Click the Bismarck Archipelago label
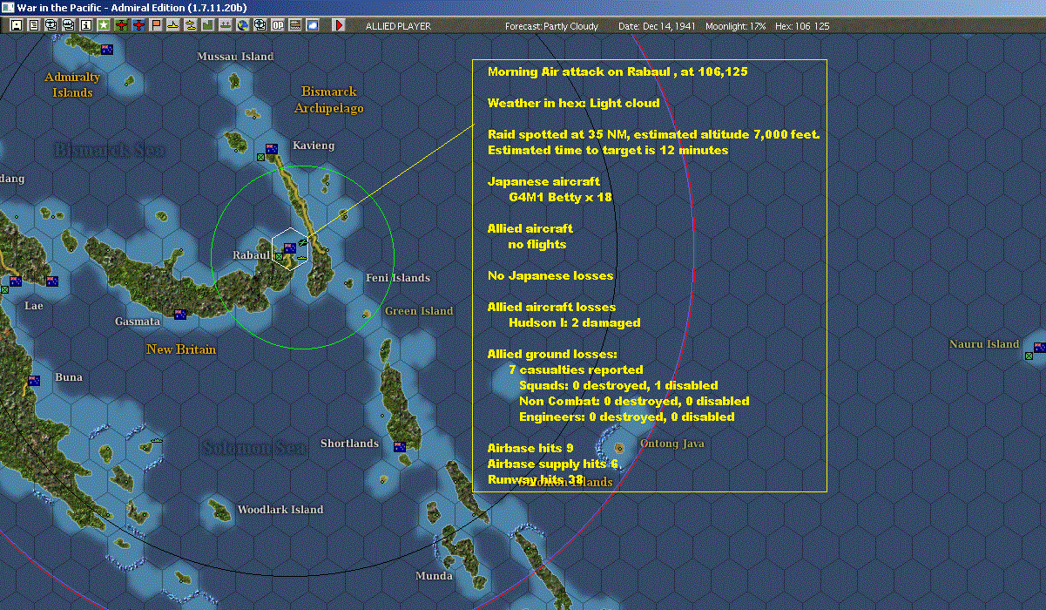Viewport: 1046px width, 610px height. (x=328, y=100)
